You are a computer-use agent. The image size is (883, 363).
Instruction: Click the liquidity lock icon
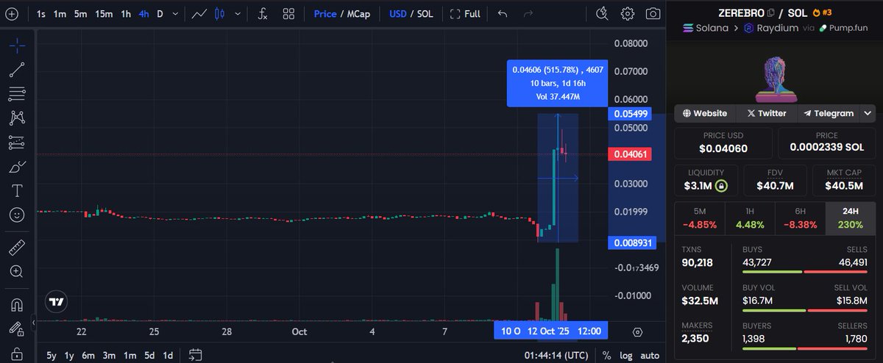tap(721, 186)
